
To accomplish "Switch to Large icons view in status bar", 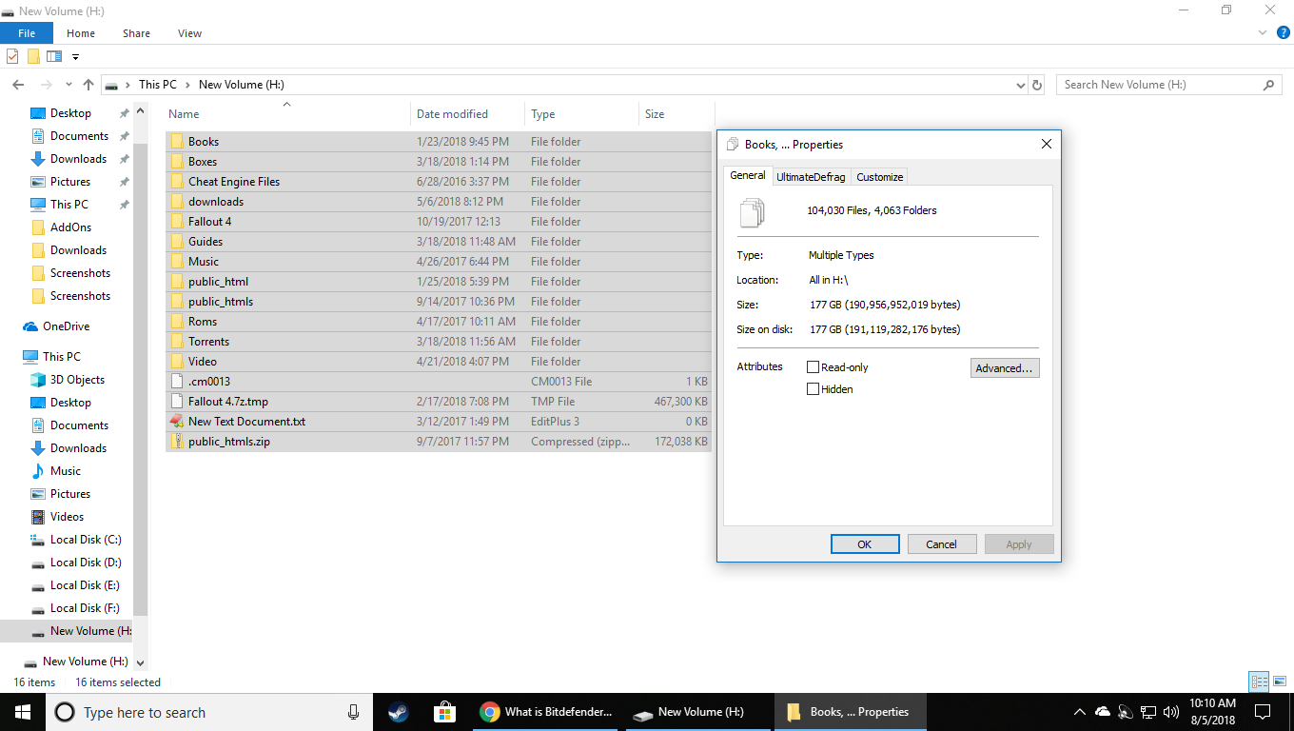I will [x=1279, y=682].
